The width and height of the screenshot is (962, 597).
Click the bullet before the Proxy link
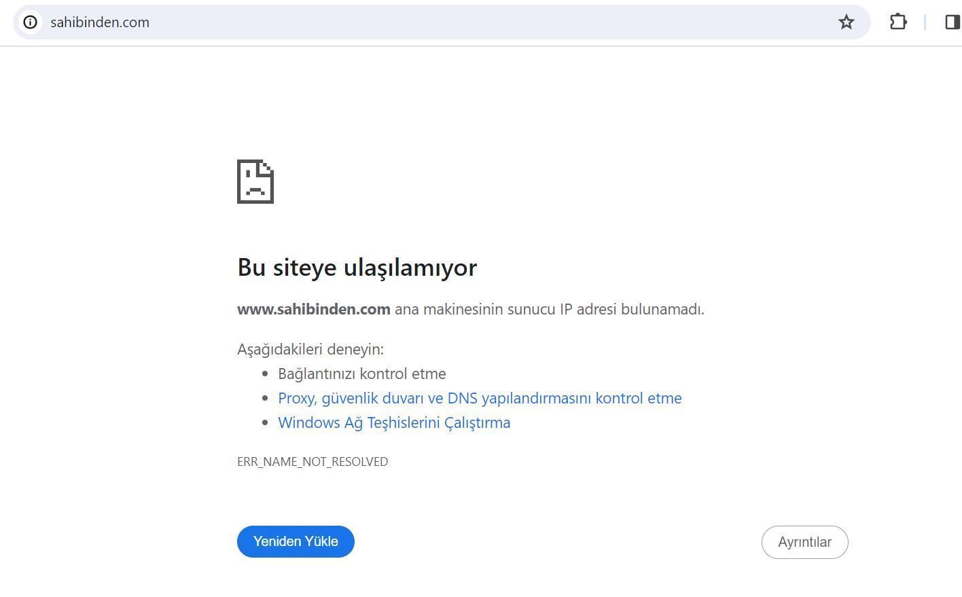pos(265,399)
